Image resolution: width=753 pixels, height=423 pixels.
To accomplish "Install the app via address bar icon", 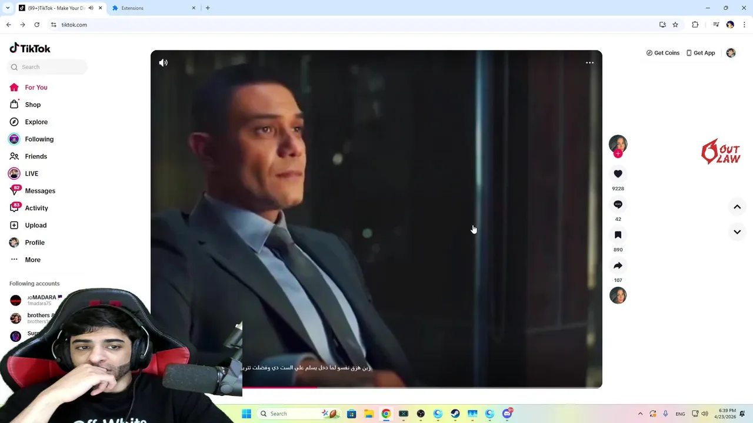I will tap(662, 25).
